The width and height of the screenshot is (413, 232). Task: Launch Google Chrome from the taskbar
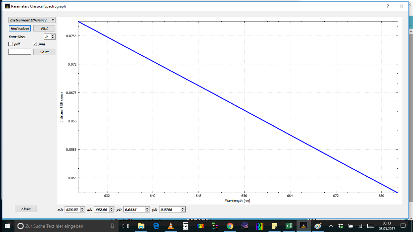point(230,226)
